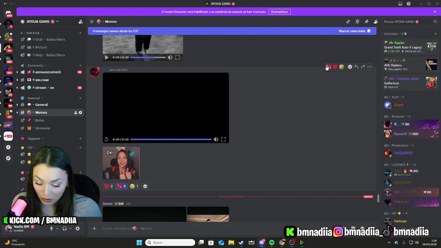The width and height of the screenshot is (441, 248).
Task: Open microphone input options arrow
Action: pyautogui.click(x=57, y=228)
